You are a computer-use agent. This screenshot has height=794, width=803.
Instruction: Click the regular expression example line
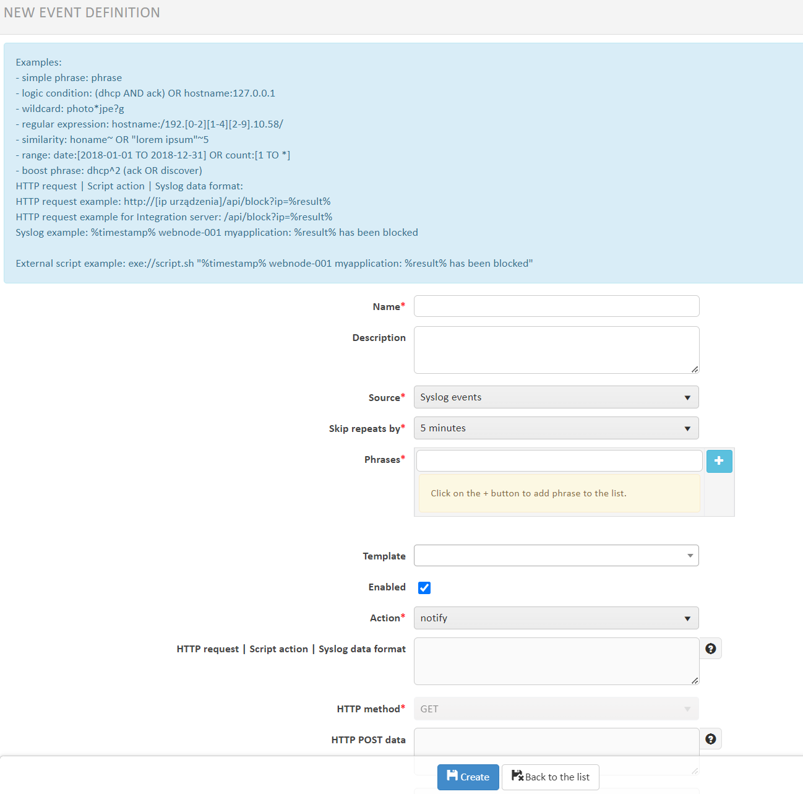click(x=150, y=124)
